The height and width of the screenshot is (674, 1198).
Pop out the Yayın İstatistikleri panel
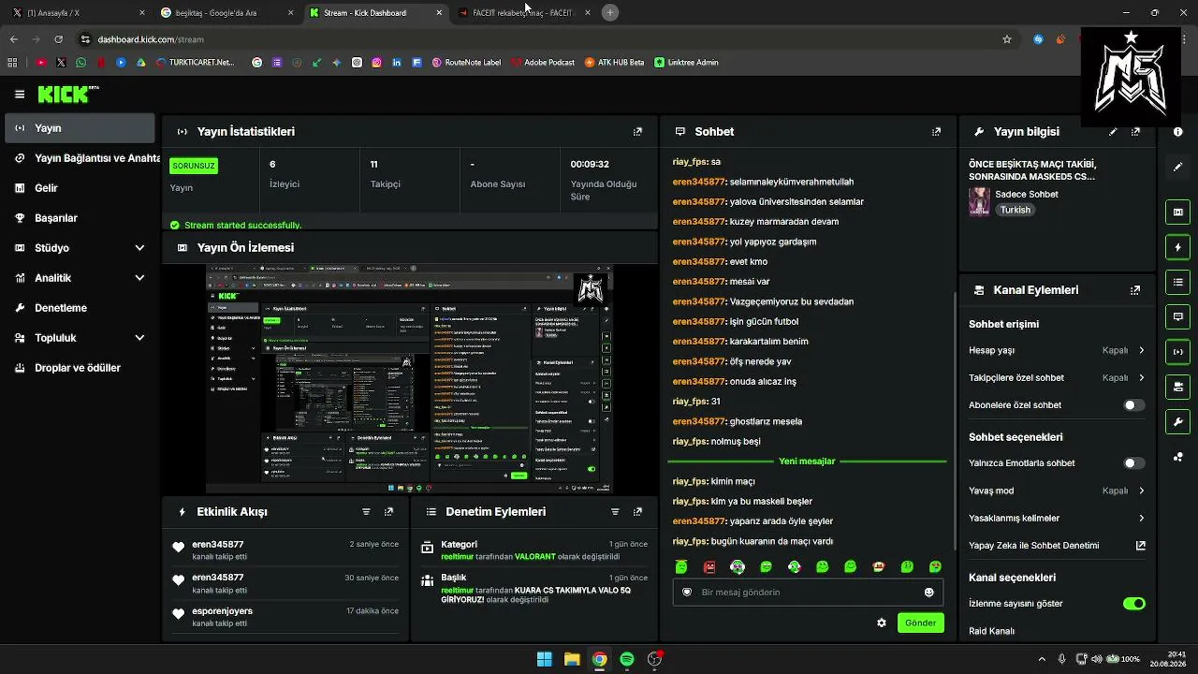point(637,132)
